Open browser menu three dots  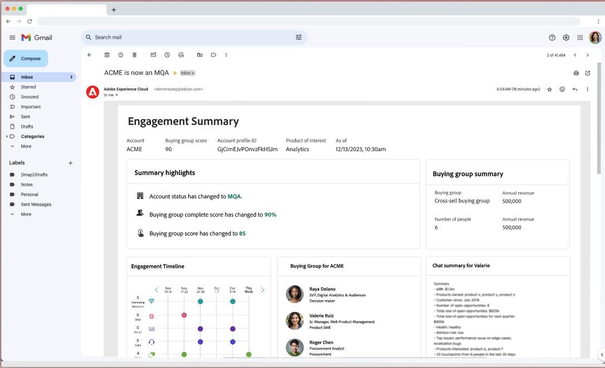(598, 21)
